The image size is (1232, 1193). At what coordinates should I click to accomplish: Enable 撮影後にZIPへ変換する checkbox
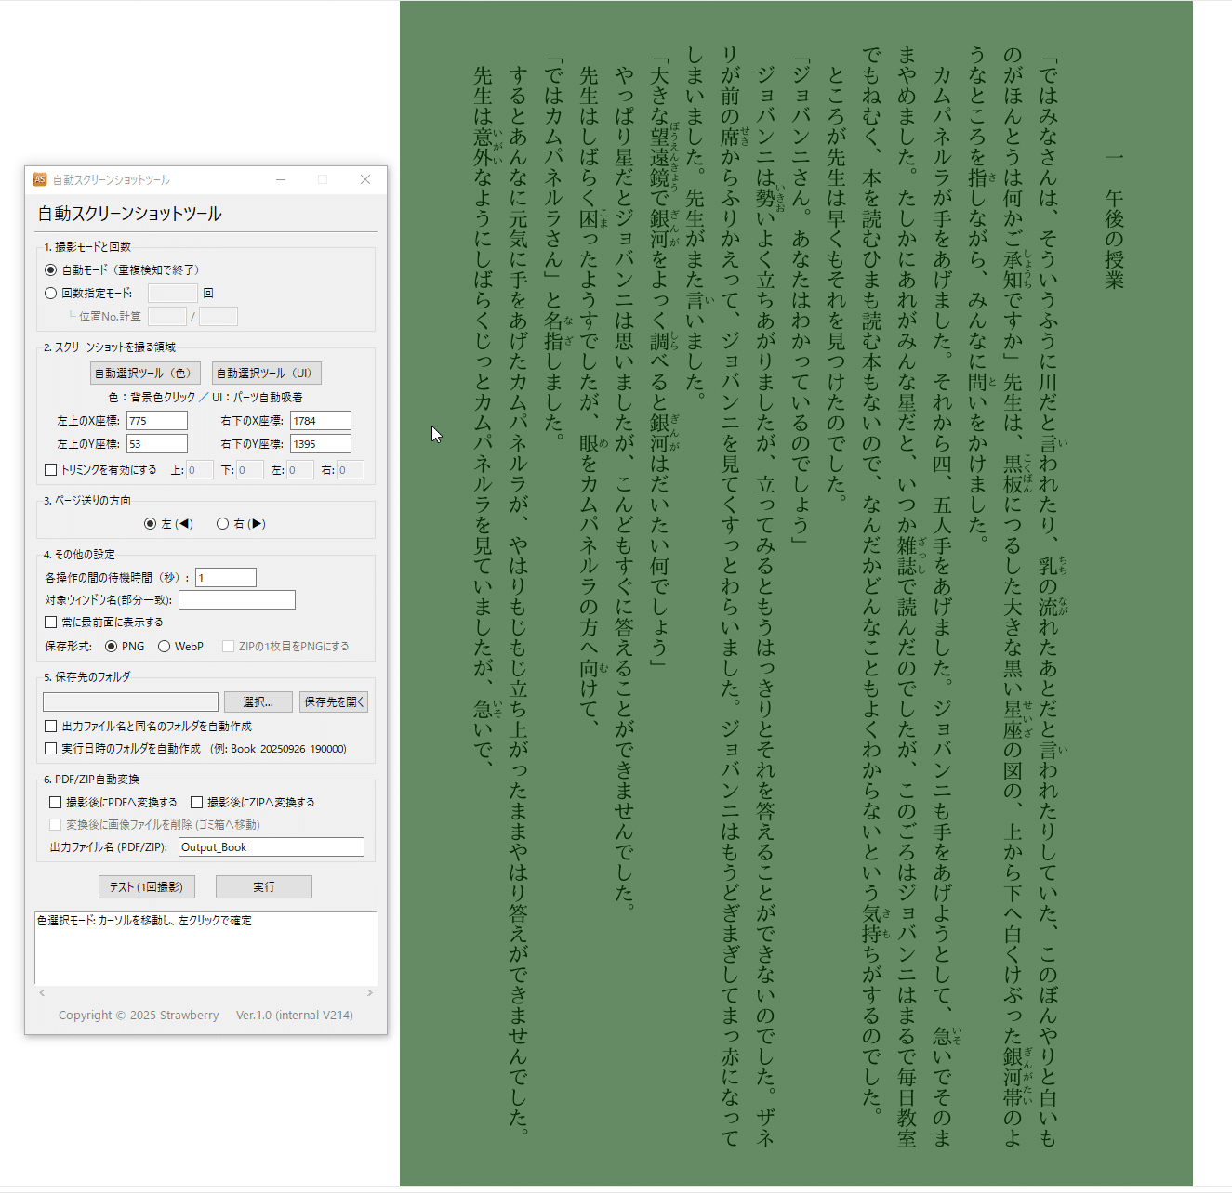point(197,803)
